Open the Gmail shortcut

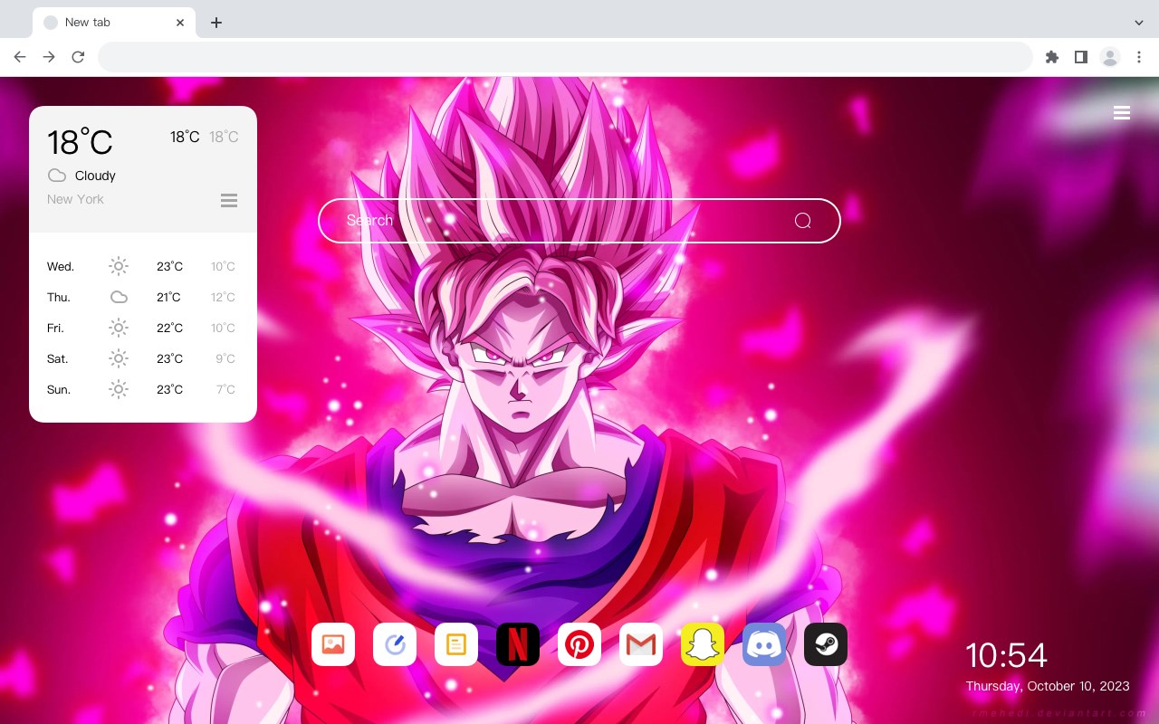click(641, 644)
